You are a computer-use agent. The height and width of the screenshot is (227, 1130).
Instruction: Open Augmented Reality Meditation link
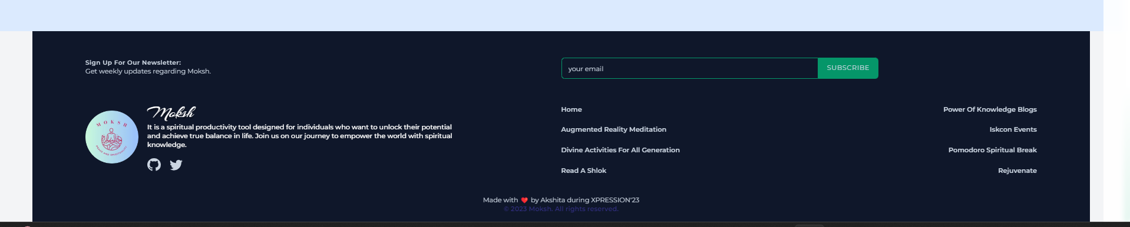point(613,129)
